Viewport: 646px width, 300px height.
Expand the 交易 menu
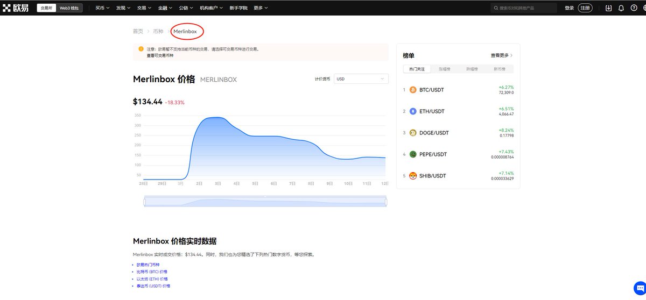pyautogui.click(x=144, y=8)
